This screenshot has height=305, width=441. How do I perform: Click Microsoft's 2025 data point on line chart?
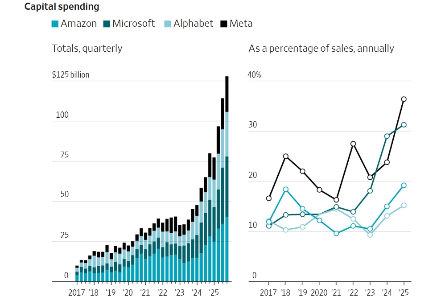(x=404, y=125)
